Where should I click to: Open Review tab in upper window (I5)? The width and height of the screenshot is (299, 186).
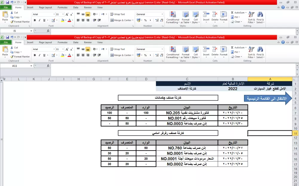click(88, 7)
